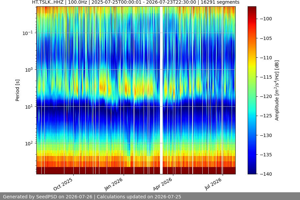Click '16291 segments' in the title

tap(220, 2)
